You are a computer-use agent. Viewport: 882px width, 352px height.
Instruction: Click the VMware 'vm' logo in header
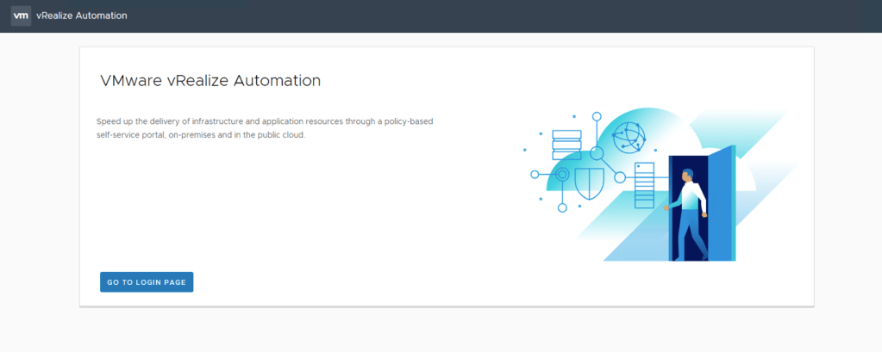tap(21, 16)
